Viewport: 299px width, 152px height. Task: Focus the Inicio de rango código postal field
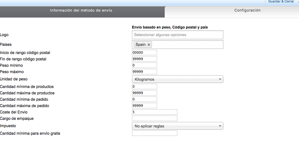coord(144,52)
